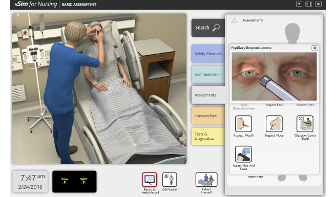Image resolution: width=336 pixels, height=197 pixels.
Task: Close the Pupillary Responsiveness popup
Action: tap(314, 48)
